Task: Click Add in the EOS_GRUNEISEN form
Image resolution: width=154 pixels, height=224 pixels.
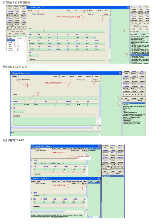Action: click(x=63, y=77)
